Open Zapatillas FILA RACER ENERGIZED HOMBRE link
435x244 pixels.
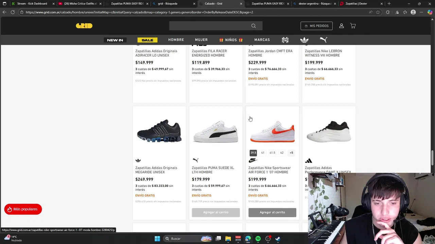(209, 53)
